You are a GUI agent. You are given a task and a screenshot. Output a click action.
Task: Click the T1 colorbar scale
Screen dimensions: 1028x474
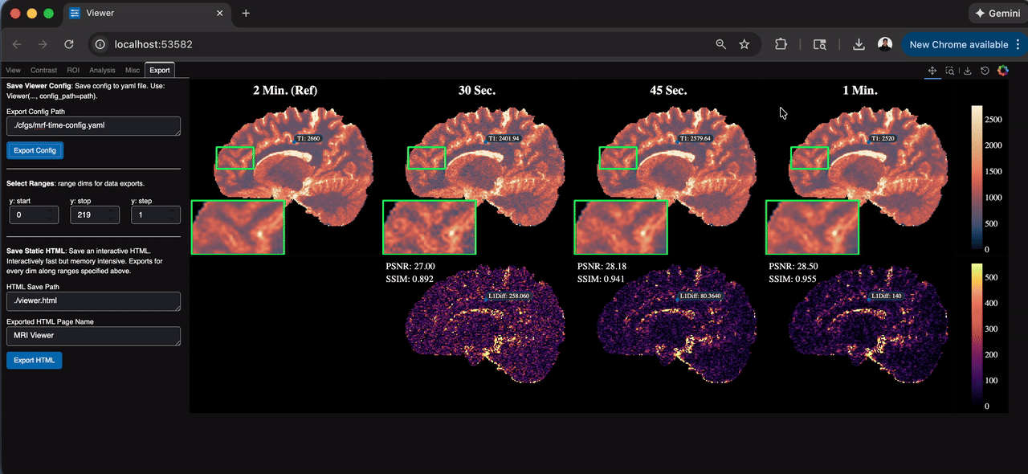(977, 178)
